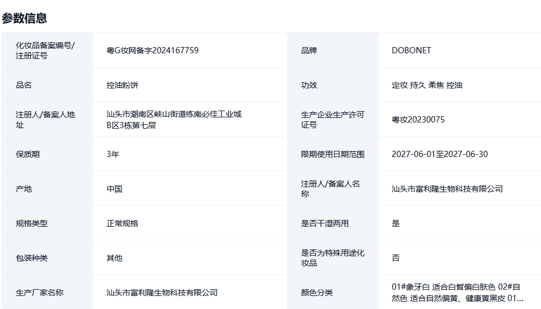Click the company name beside 注册人/备案人名称
Image resolution: width=541 pixels, height=309 pixels.
[447, 189]
